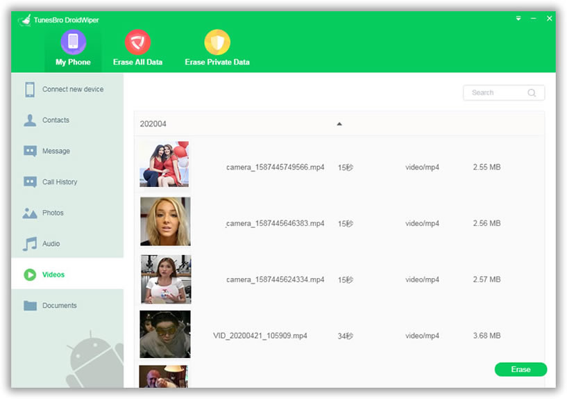Click the 3.68 MB size value
Screen dimensions: 567x399
[486, 336]
